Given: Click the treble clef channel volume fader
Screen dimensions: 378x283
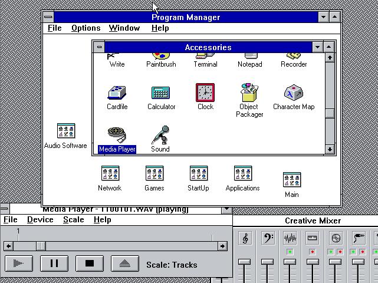Looking at the screenshot, I should tap(245, 262).
